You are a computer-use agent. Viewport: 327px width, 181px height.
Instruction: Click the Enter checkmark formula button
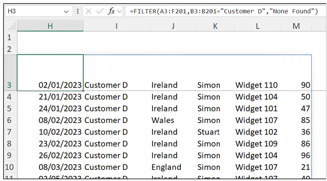[x=100, y=11]
